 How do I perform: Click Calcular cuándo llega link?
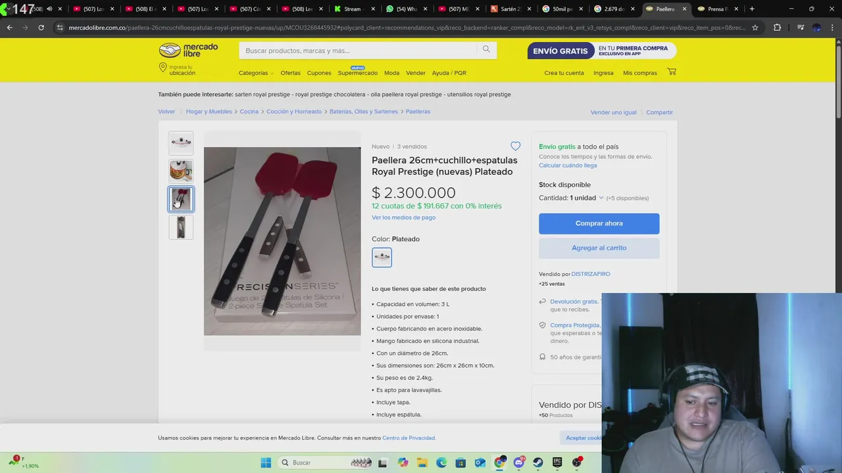(x=568, y=166)
